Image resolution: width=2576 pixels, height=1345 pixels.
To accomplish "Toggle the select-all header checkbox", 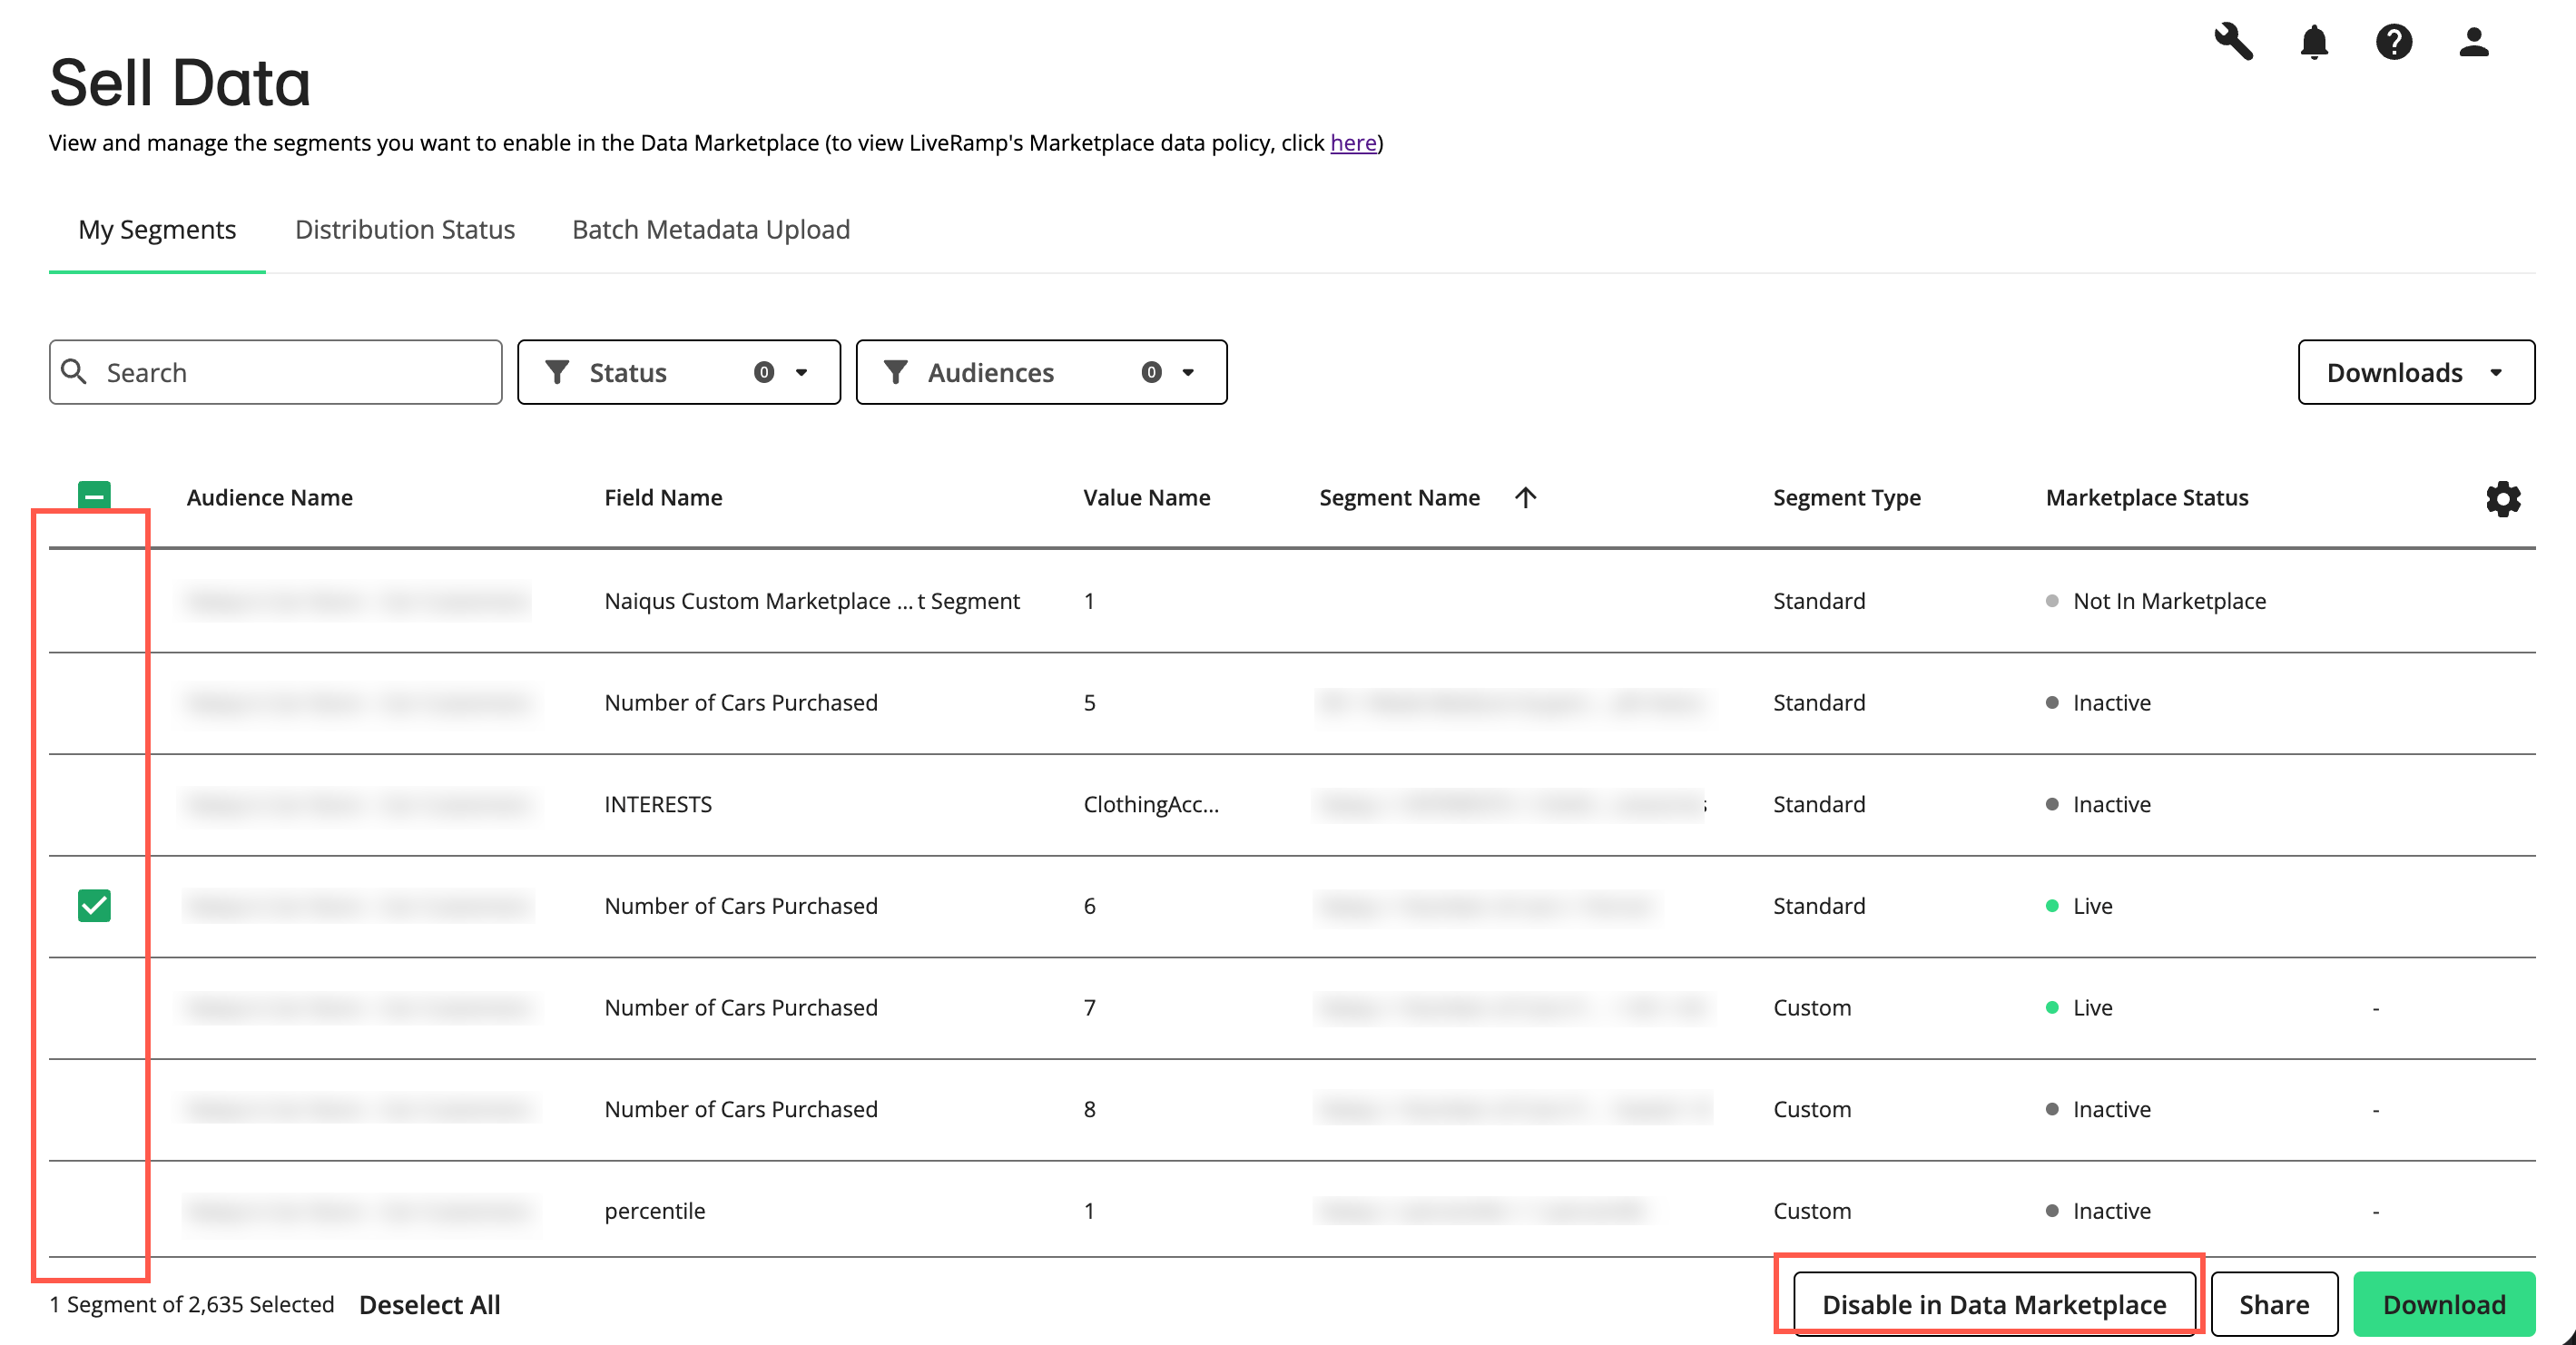I will click(94, 495).
